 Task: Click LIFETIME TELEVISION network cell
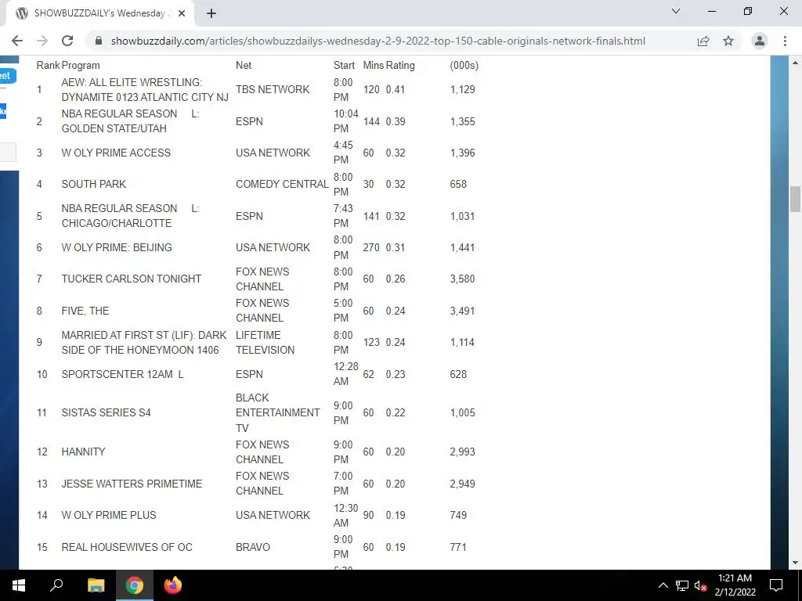[265, 343]
